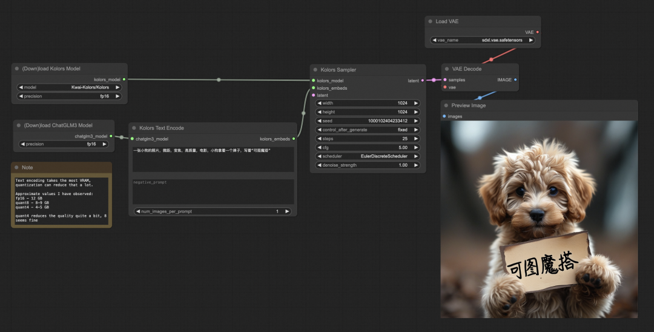
Task: Select next scheduler with right arrow
Action: (x=416, y=156)
